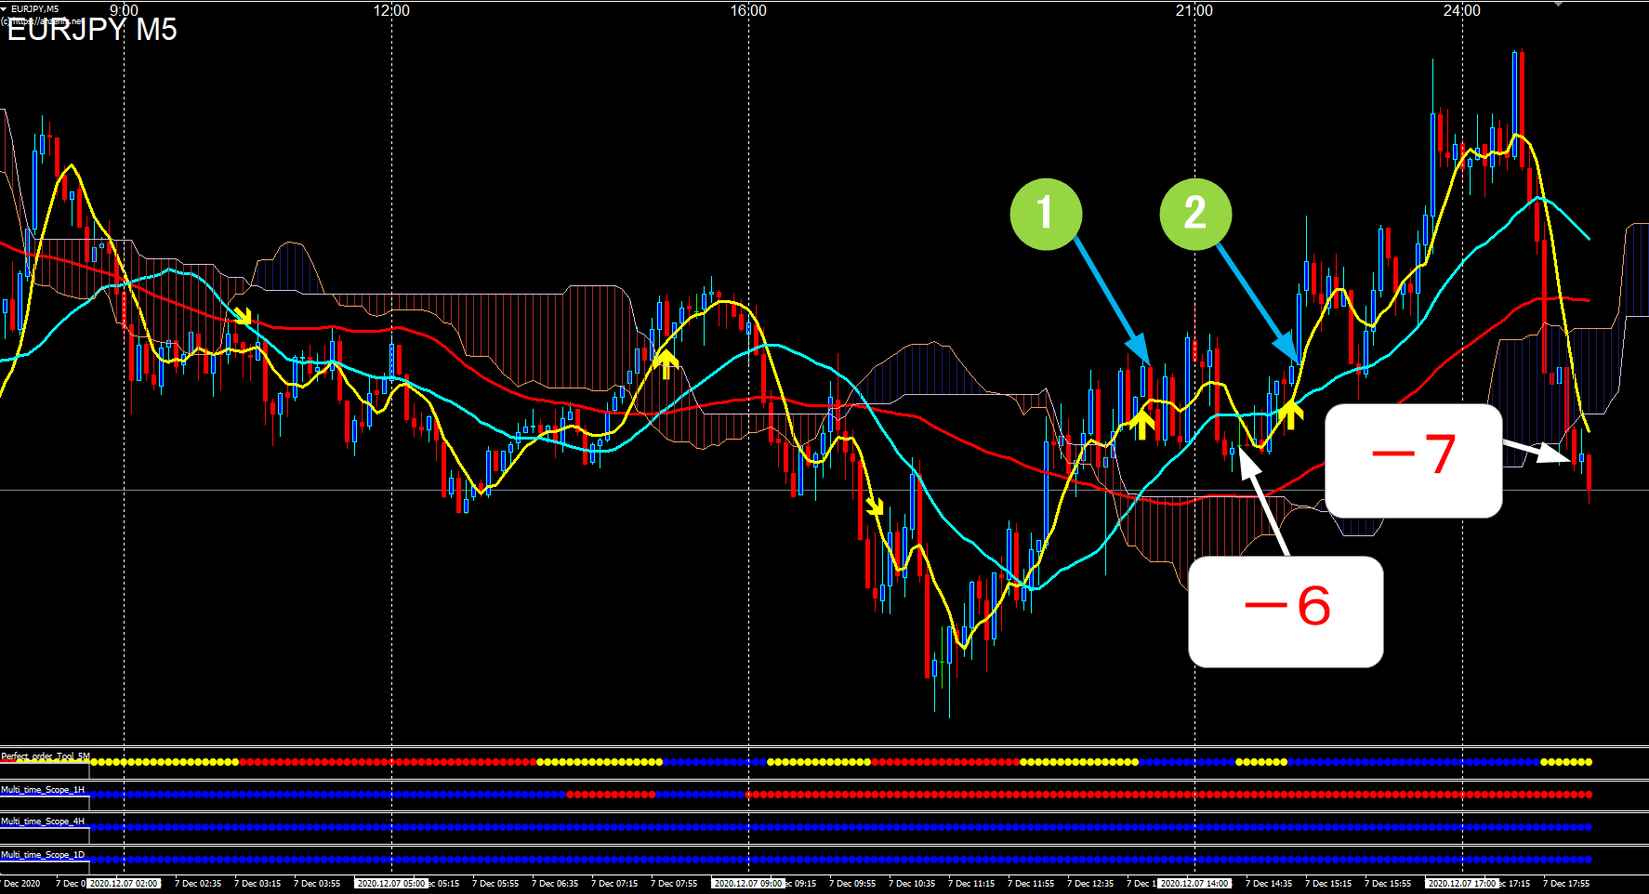Screen dimensions: 1649x894
Task: Click the 2020.12.07 14:00 time axis marker
Action: pos(1194,884)
